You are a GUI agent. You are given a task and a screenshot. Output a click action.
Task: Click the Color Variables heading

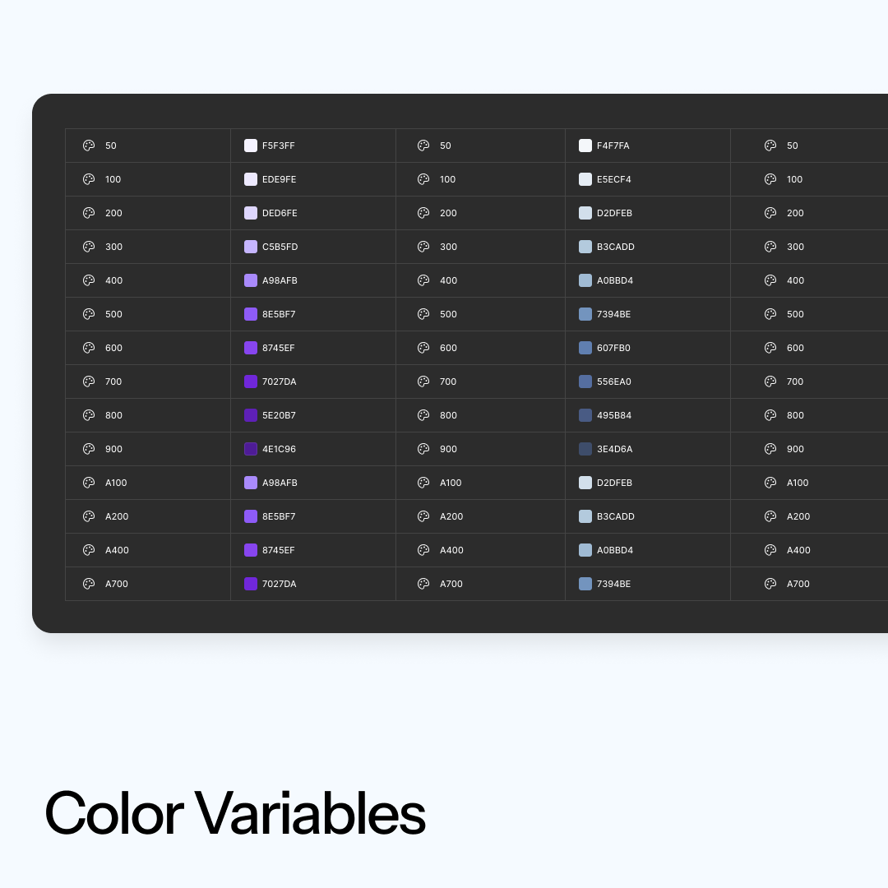[235, 813]
